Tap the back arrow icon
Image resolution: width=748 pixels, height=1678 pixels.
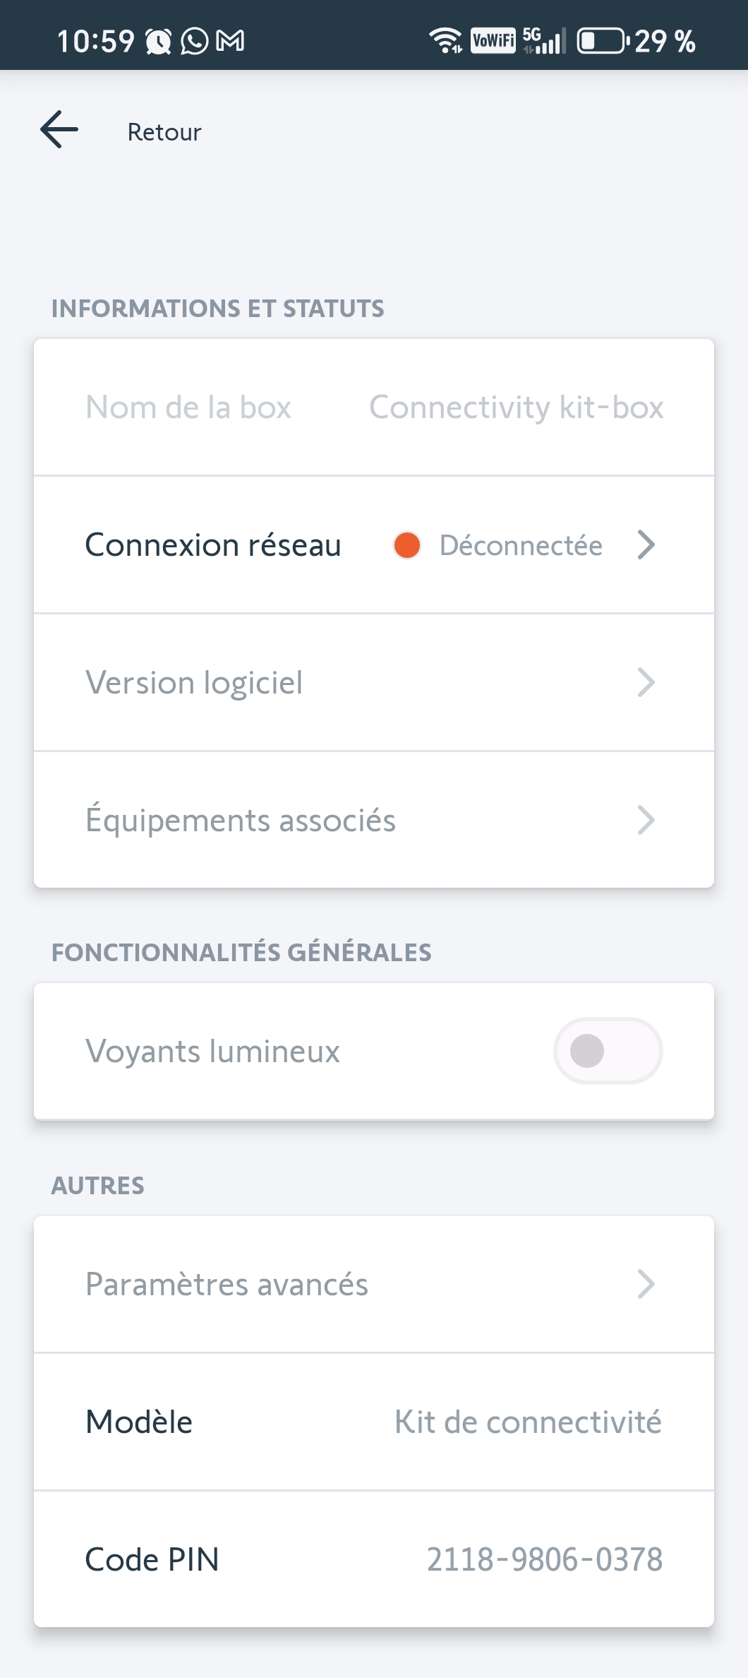[59, 130]
